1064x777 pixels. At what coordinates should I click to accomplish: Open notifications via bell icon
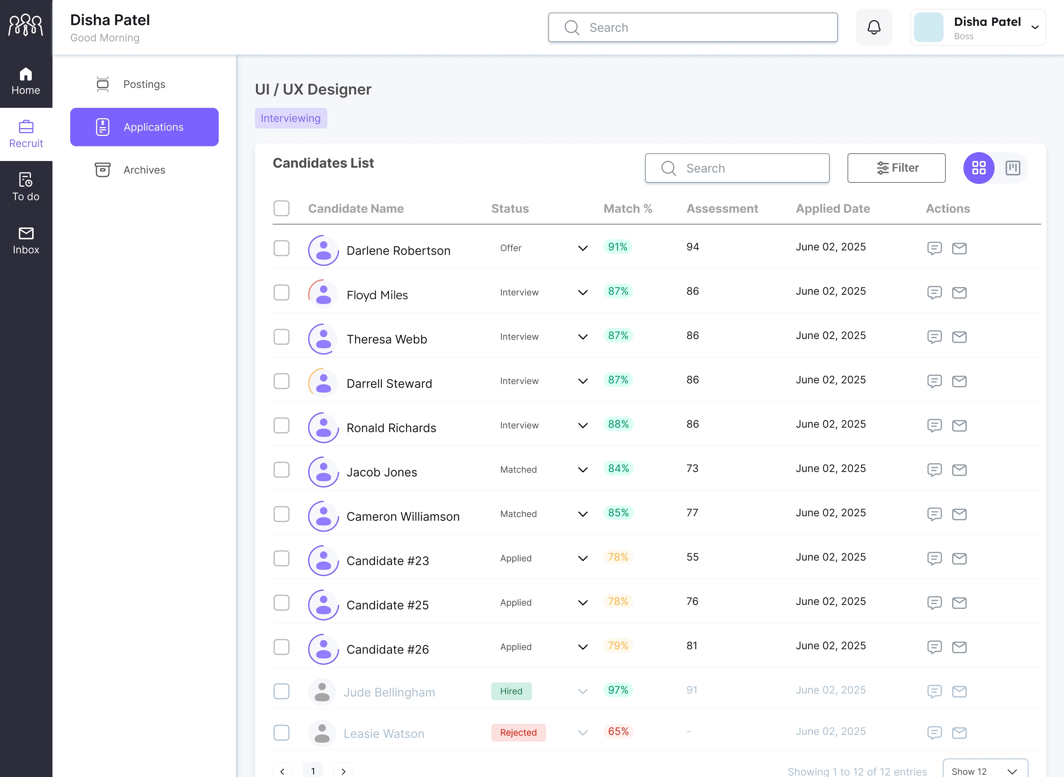click(874, 27)
